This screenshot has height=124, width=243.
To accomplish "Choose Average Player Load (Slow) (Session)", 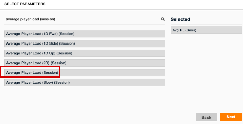I will click(84, 82).
